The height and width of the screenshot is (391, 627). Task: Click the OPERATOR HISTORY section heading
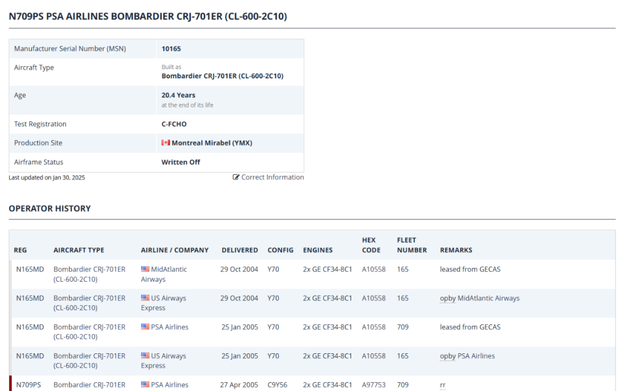[x=49, y=209]
